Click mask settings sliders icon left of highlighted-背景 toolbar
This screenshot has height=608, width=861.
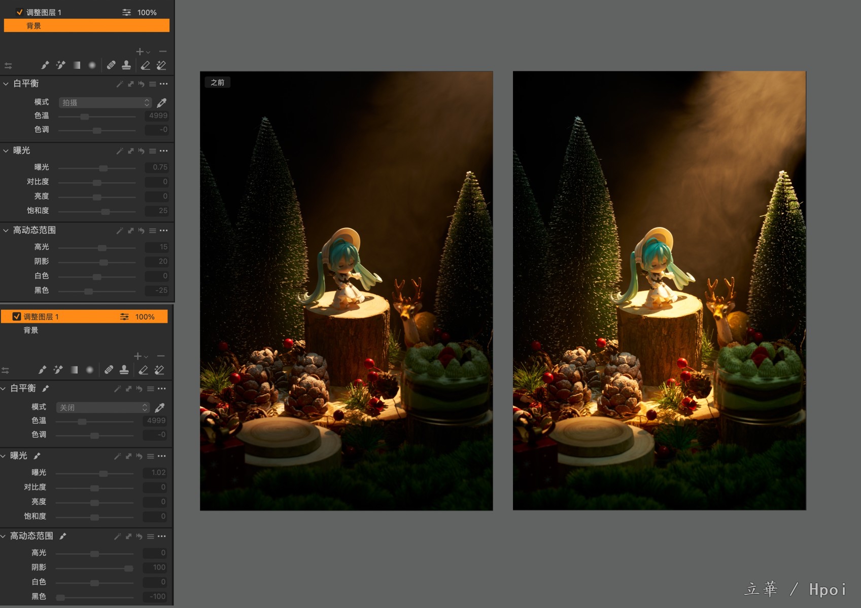click(x=8, y=66)
